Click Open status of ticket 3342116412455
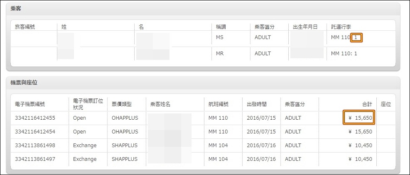This screenshot has height=175, width=410. 79,118
